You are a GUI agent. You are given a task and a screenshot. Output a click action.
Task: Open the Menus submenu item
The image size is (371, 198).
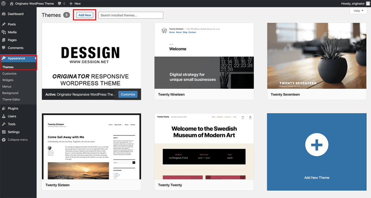pos(7,86)
